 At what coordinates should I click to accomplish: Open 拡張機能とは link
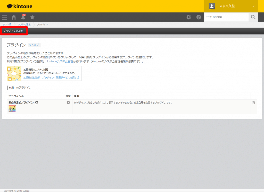pyautogui.click(x=31, y=77)
